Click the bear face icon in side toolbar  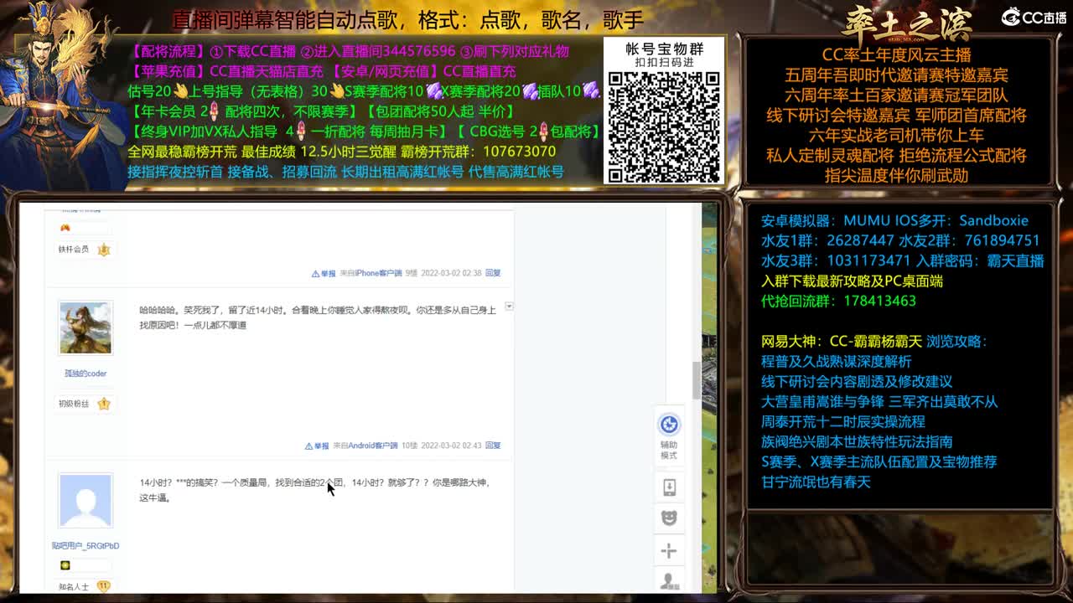click(669, 518)
